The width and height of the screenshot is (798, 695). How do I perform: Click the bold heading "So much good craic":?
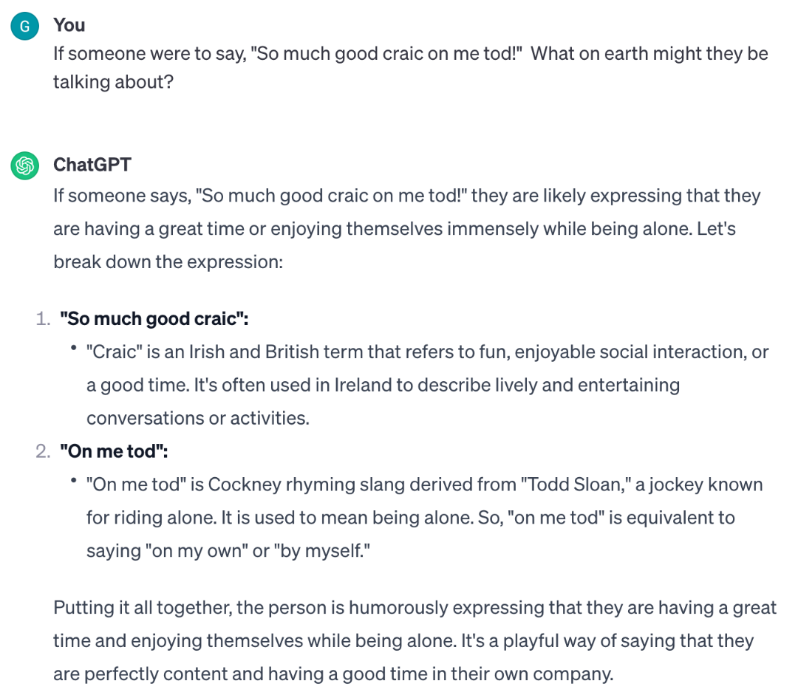pyautogui.click(x=154, y=318)
